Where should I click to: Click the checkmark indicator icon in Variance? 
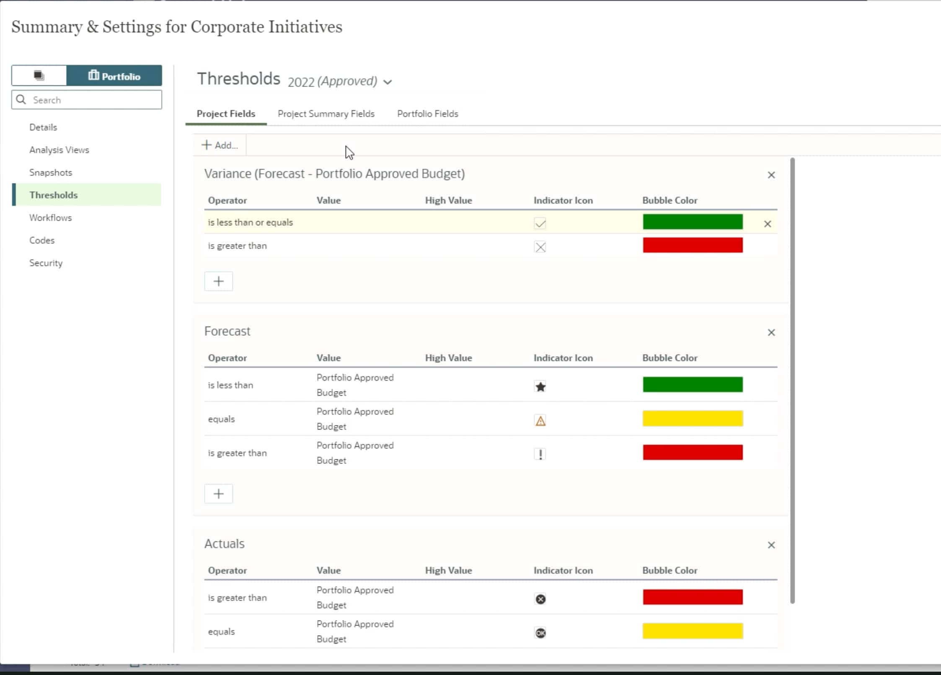click(x=540, y=223)
